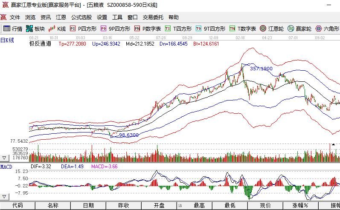Viewport: 340px width, 210px height.
Task: Open the 工具 menu
Action: click(117, 17)
